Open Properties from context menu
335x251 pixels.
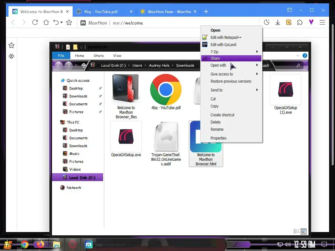pos(231,138)
